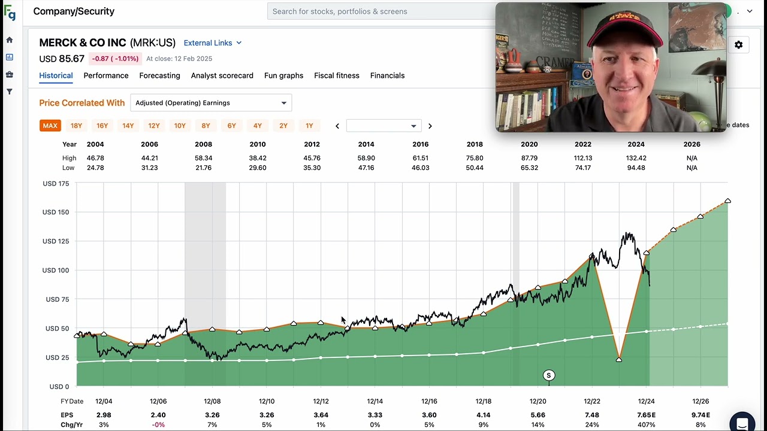Open the Fiscal fitness tab

pos(337,75)
